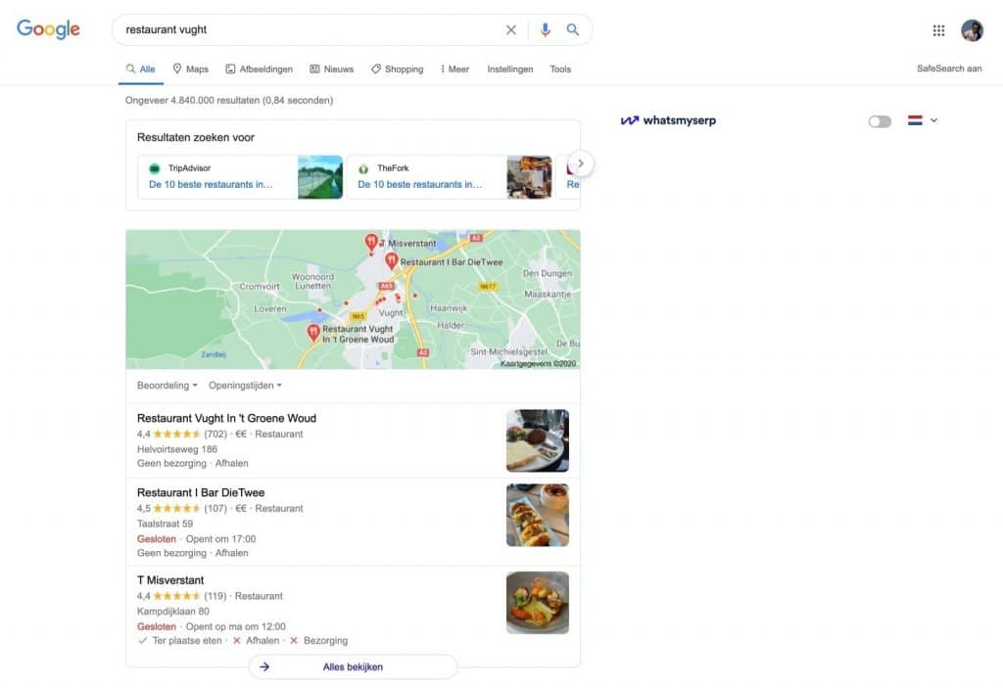Enable the whatsmyserp toggle switch
The height and width of the screenshot is (688, 1003).
(x=879, y=120)
